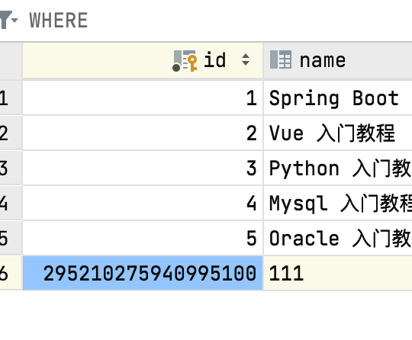
Task: Select the '111' name cell
Action: click(338, 274)
